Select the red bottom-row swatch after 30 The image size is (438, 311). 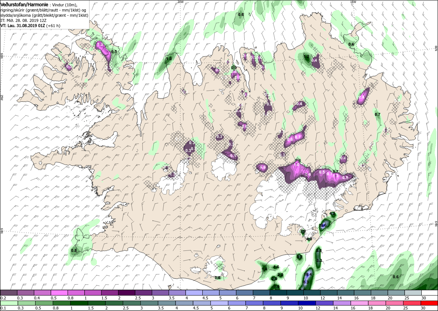click(x=429, y=303)
